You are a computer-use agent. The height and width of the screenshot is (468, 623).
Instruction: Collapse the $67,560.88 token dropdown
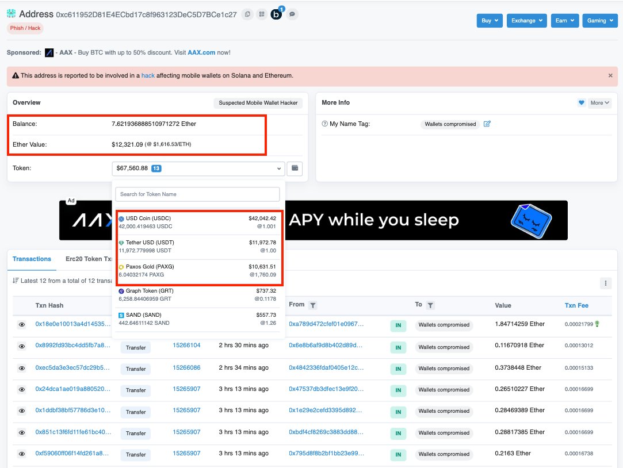[198, 168]
